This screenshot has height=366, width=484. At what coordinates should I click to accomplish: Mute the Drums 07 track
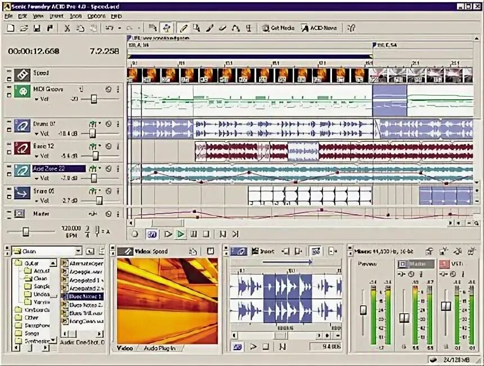click(x=109, y=124)
